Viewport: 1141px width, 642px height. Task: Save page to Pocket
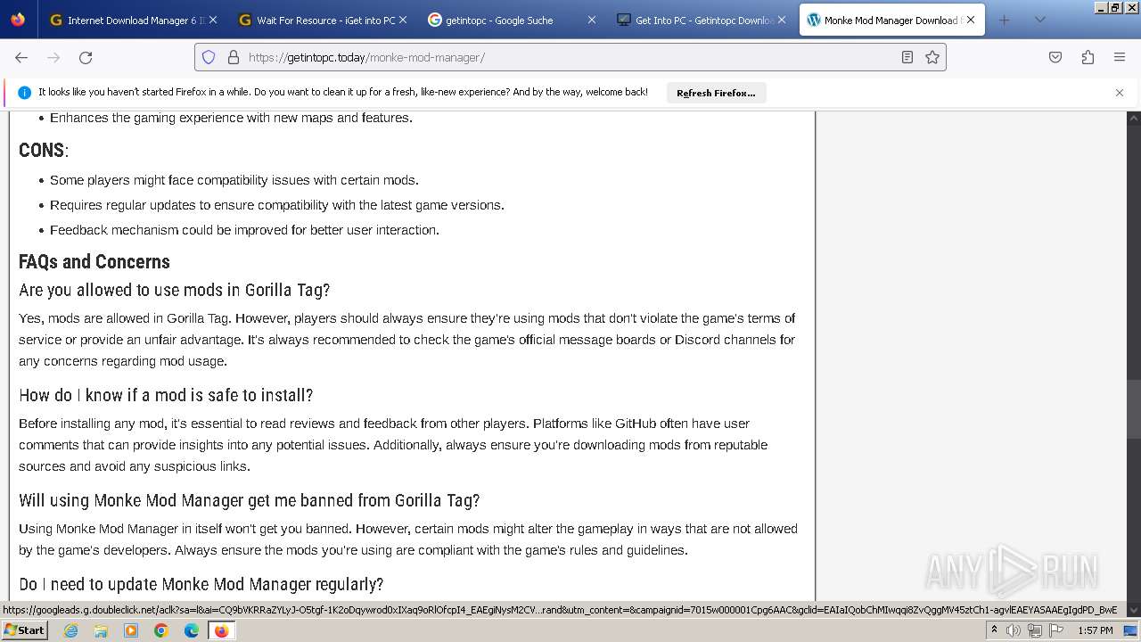tap(1055, 57)
